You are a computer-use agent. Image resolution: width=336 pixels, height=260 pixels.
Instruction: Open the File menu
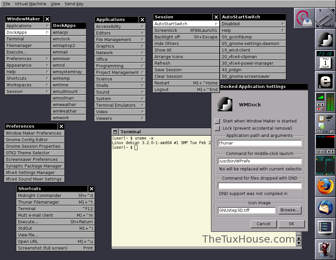tap(7, 4)
